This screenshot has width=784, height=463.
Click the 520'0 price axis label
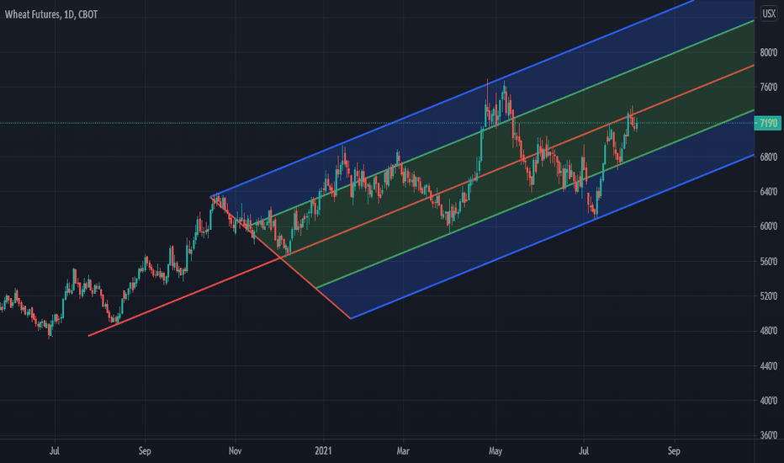[x=769, y=296]
